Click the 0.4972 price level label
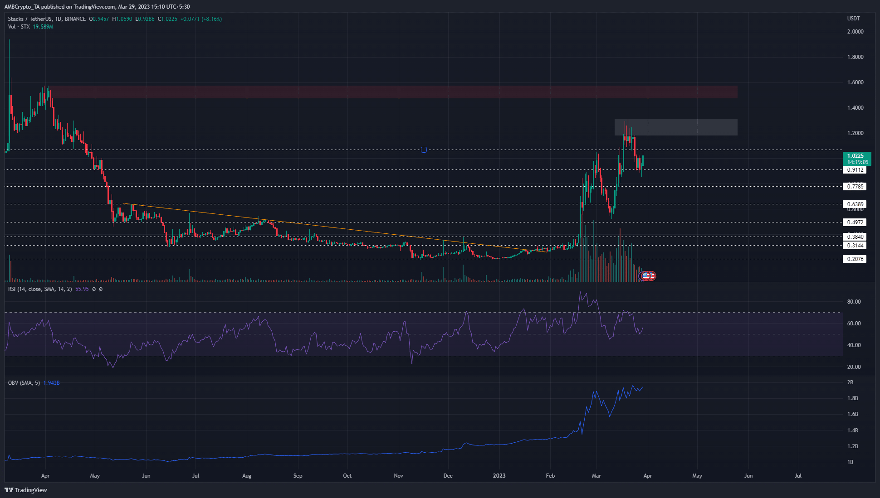Viewport: 880px width, 498px height. tap(855, 222)
